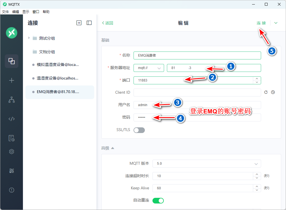Open the settings gear in sidebar
This screenshot has height=210, width=286.
[12, 152]
